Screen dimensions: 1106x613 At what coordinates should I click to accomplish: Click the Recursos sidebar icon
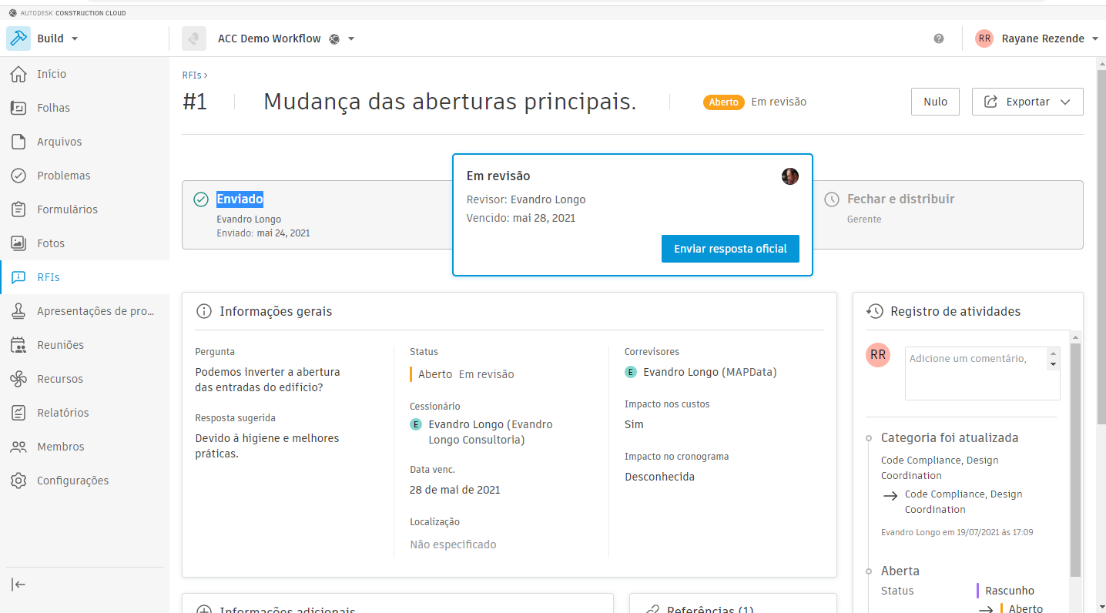[x=18, y=378]
